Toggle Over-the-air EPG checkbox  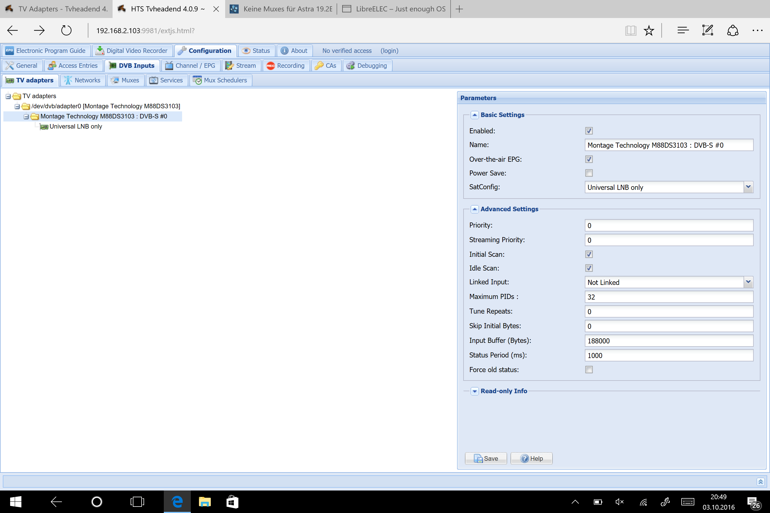click(589, 159)
